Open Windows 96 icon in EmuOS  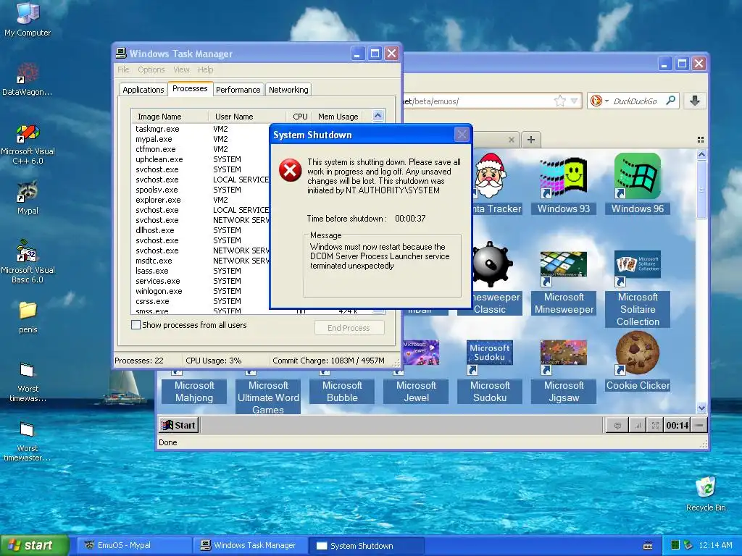[x=638, y=185]
